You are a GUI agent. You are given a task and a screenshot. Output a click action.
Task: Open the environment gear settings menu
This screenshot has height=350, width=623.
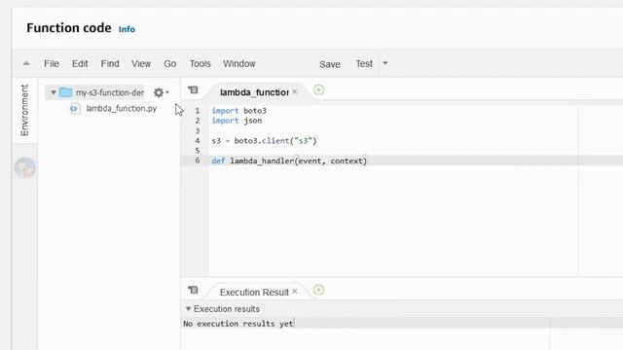pyautogui.click(x=161, y=92)
